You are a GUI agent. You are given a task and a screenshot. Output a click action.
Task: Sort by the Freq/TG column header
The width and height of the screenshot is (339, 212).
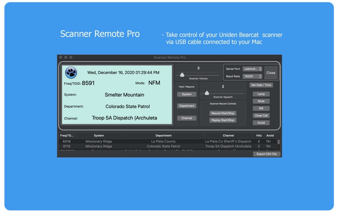67,135
